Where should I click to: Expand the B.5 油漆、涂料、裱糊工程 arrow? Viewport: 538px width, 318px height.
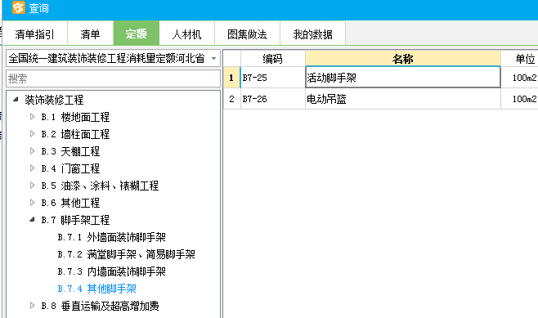click(32, 186)
